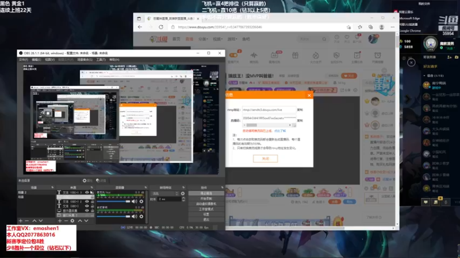Screen dimensions: 460x258
Task: Open the Douyu follow heart icon
Action: (x=347, y=38)
